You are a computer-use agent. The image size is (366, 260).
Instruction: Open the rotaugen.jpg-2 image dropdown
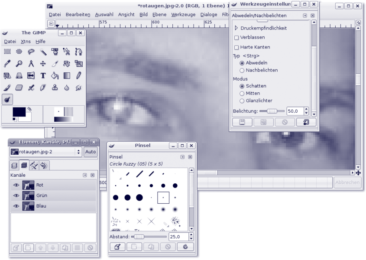[45, 152]
